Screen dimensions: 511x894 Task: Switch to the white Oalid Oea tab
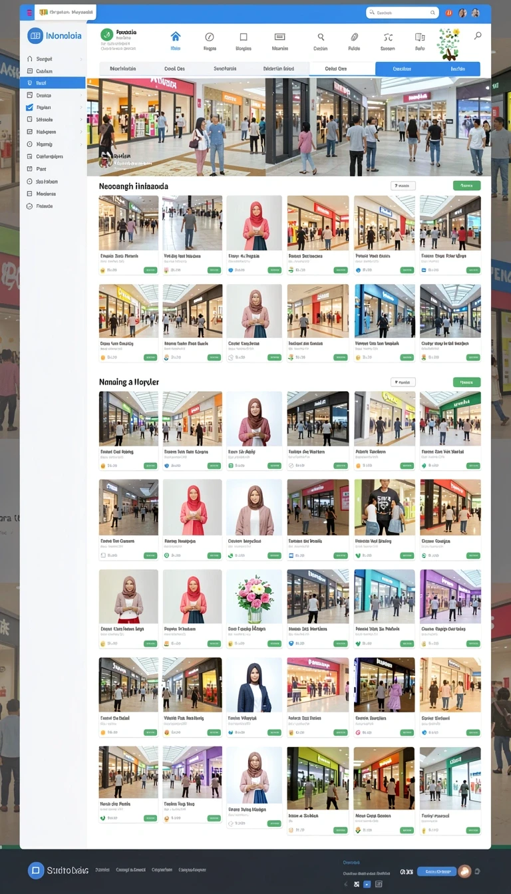(x=343, y=69)
